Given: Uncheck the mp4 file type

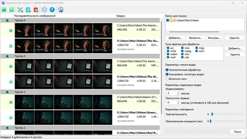Looking at the screenshot, I should [x=168, y=58].
